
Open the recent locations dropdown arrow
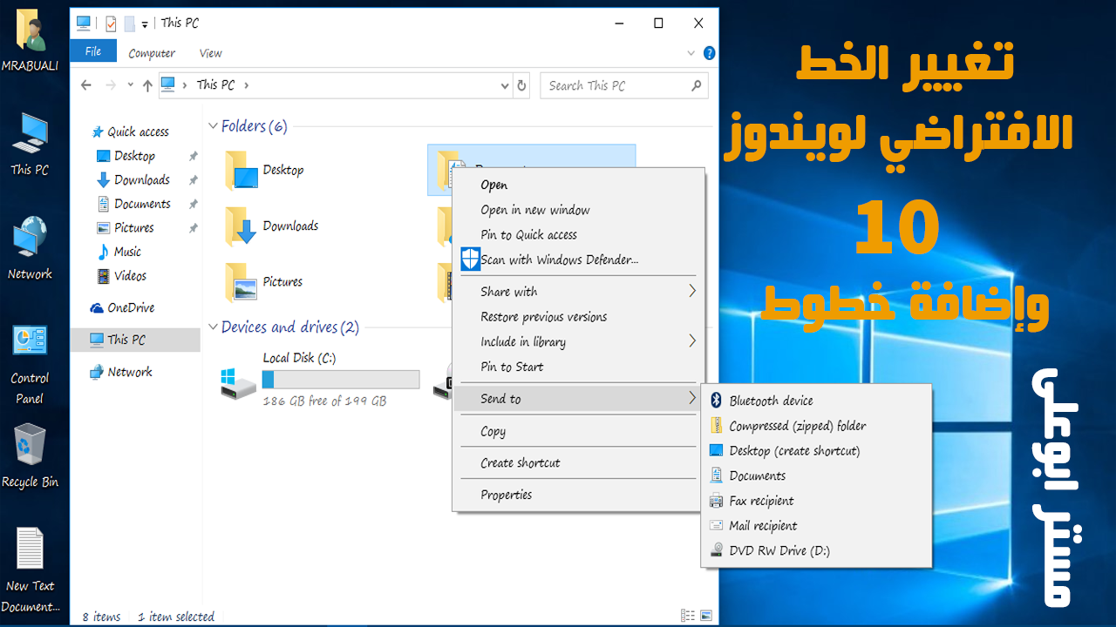click(x=129, y=85)
